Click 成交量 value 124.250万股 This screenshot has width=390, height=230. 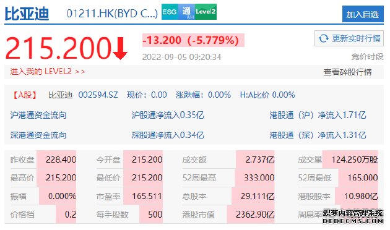pyautogui.click(x=355, y=160)
